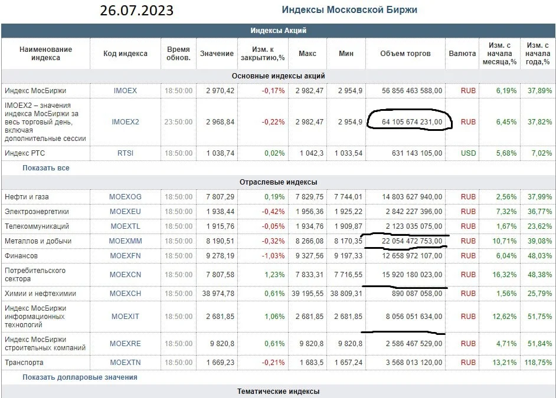This screenshot has height=398, width=556.
Task: Click the 'Индексы Московской Биржи' page title
Action: click(349, 9)
